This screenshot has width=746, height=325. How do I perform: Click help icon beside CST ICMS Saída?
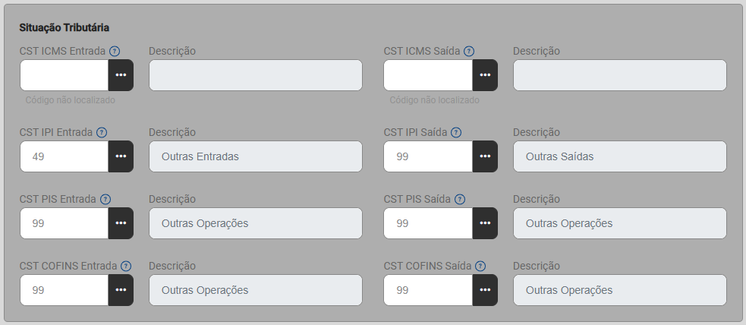[469, 52]
